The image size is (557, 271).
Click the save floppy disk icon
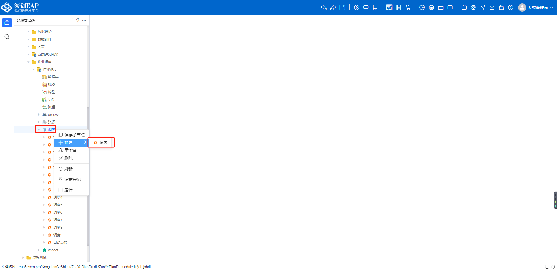pos(342,8)
